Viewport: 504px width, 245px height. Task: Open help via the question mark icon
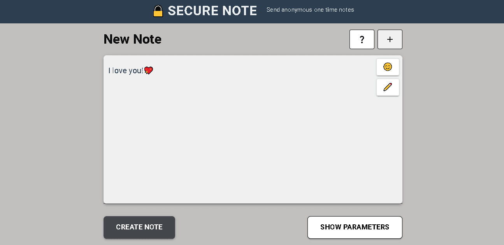pos(362,39)
